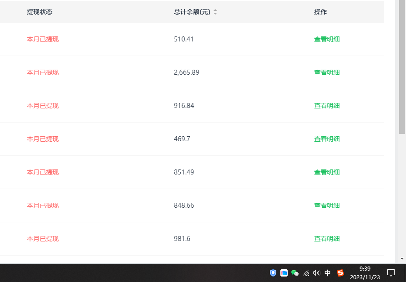Click 本月已提现 status in the first row
The height and width of the screenshot is (282, 406).
click(x=42, y=39)
